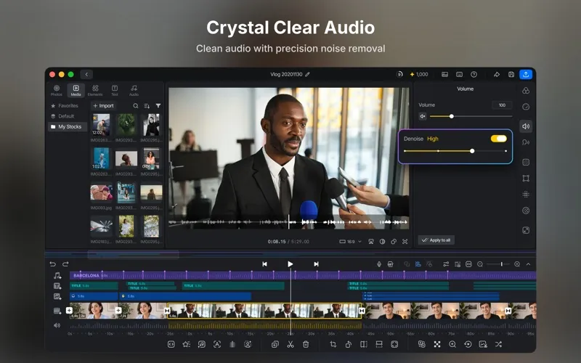The height and width of the screenshot is (363, 581).
Task: Switch to the Media tab
Action: 76,90
